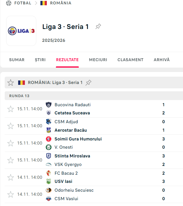Viewport: 183px width, 206px height.
Task: Open the CLASAMENT tab
Action: 130,60
